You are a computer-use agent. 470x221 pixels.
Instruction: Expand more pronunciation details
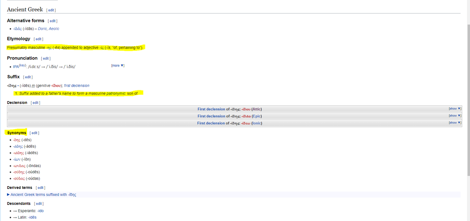118,65
